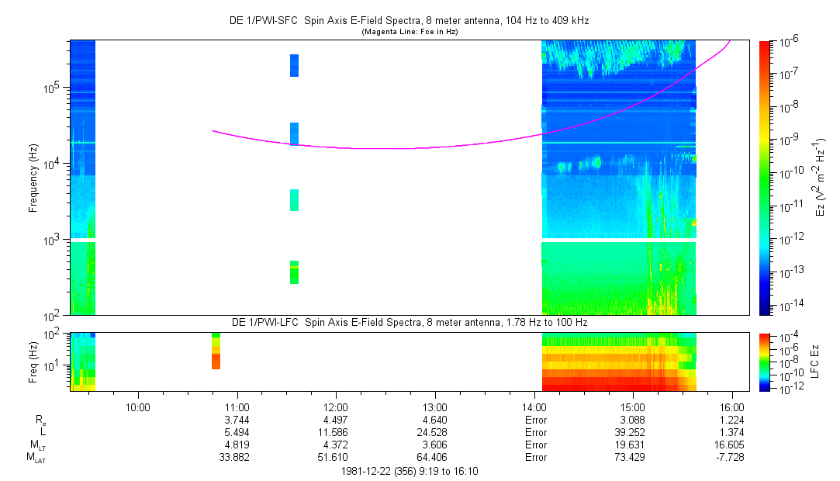This screenshot has height=481, width=840.
Task: Select the Re value 3.744
Action: point(237,420)
